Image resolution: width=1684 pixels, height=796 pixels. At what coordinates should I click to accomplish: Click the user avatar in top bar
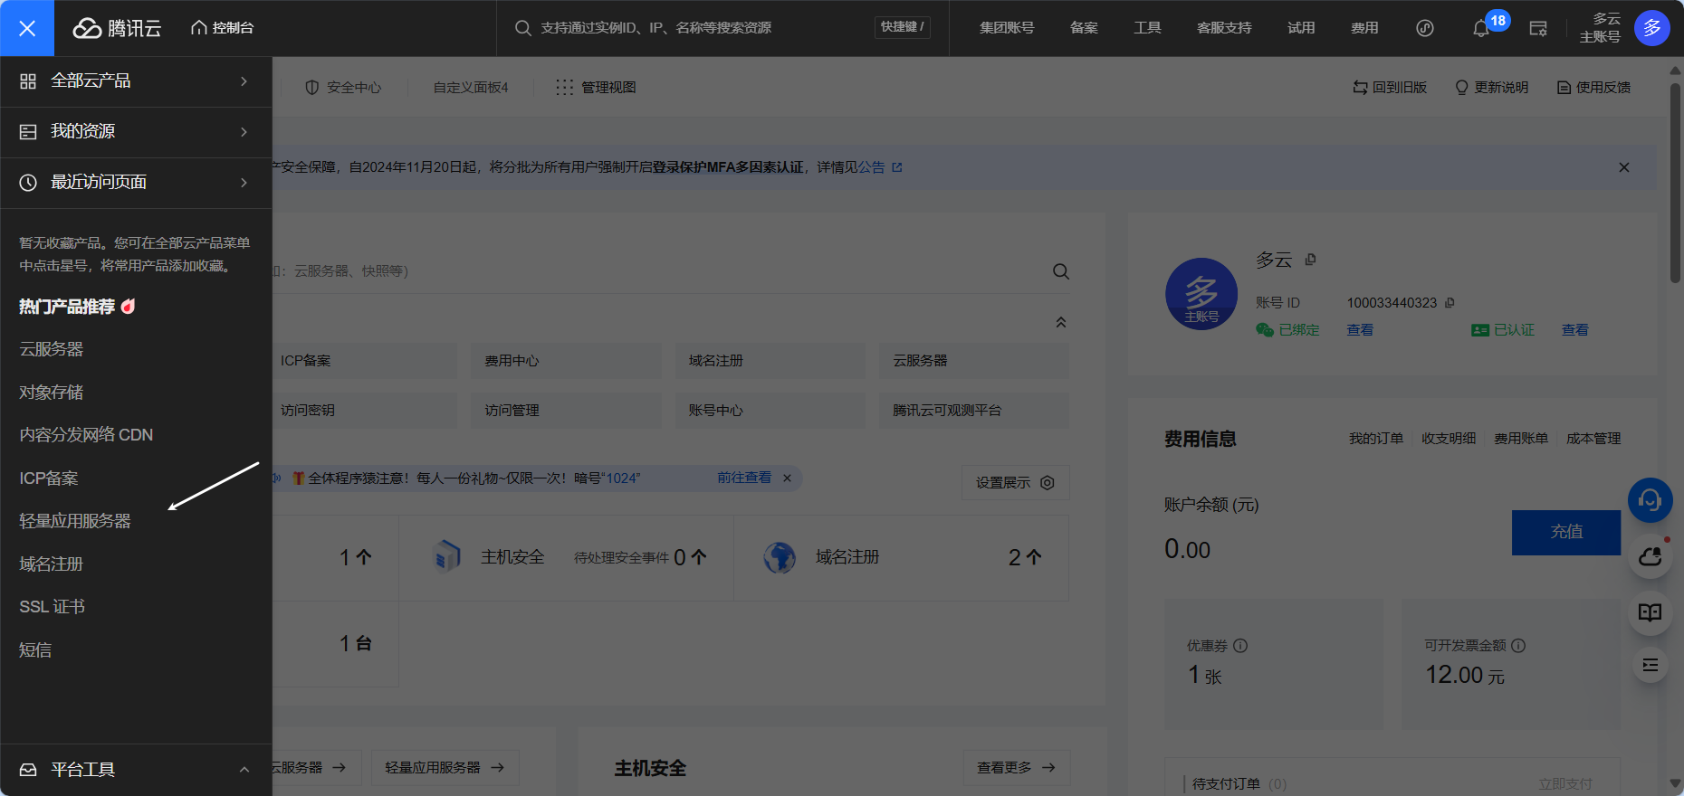pyautogui.click(x=1651, y=28)
